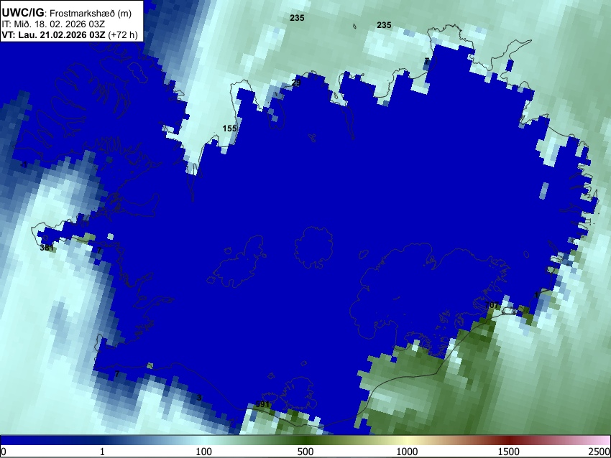Click the map value 707 in the southeast
Viewport: 611px width, 458px height.
pyautogui.click(x=492, y=306)
